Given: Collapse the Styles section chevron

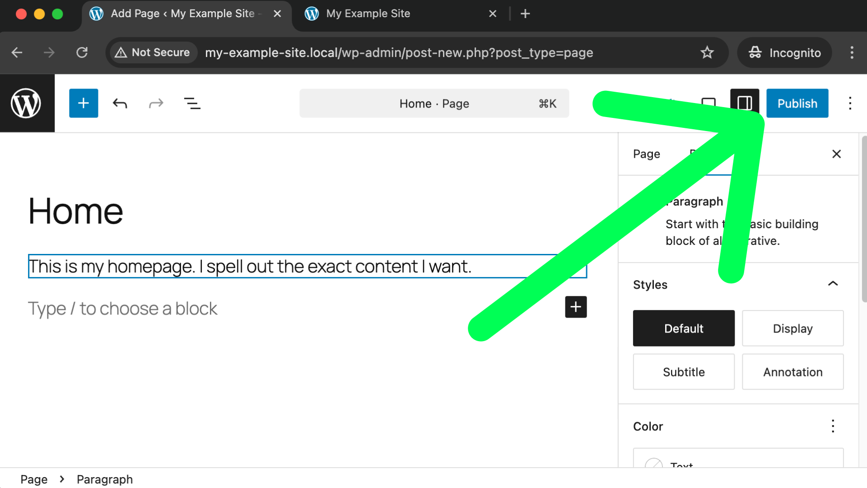Looking at the screenshot, I should pyautogui.click(x=833, y=284).
